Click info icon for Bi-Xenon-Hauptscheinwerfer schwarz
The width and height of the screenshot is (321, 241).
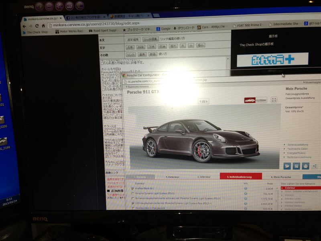click(246, 198)
